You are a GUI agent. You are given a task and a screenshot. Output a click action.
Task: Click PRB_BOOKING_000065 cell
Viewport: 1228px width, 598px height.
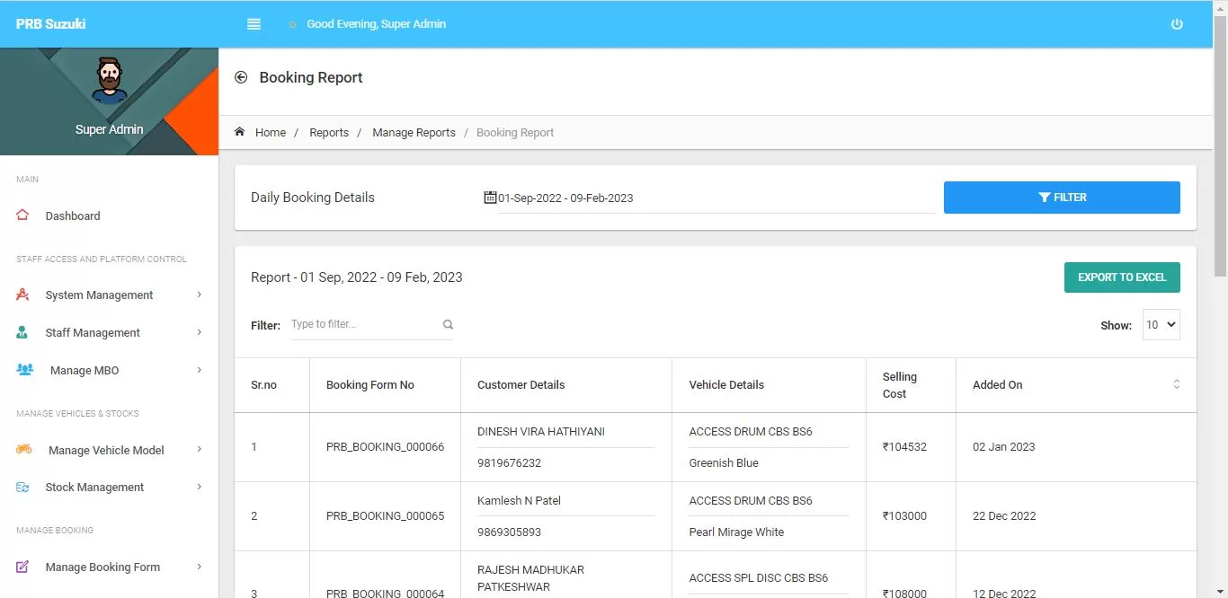pos(385,516)
